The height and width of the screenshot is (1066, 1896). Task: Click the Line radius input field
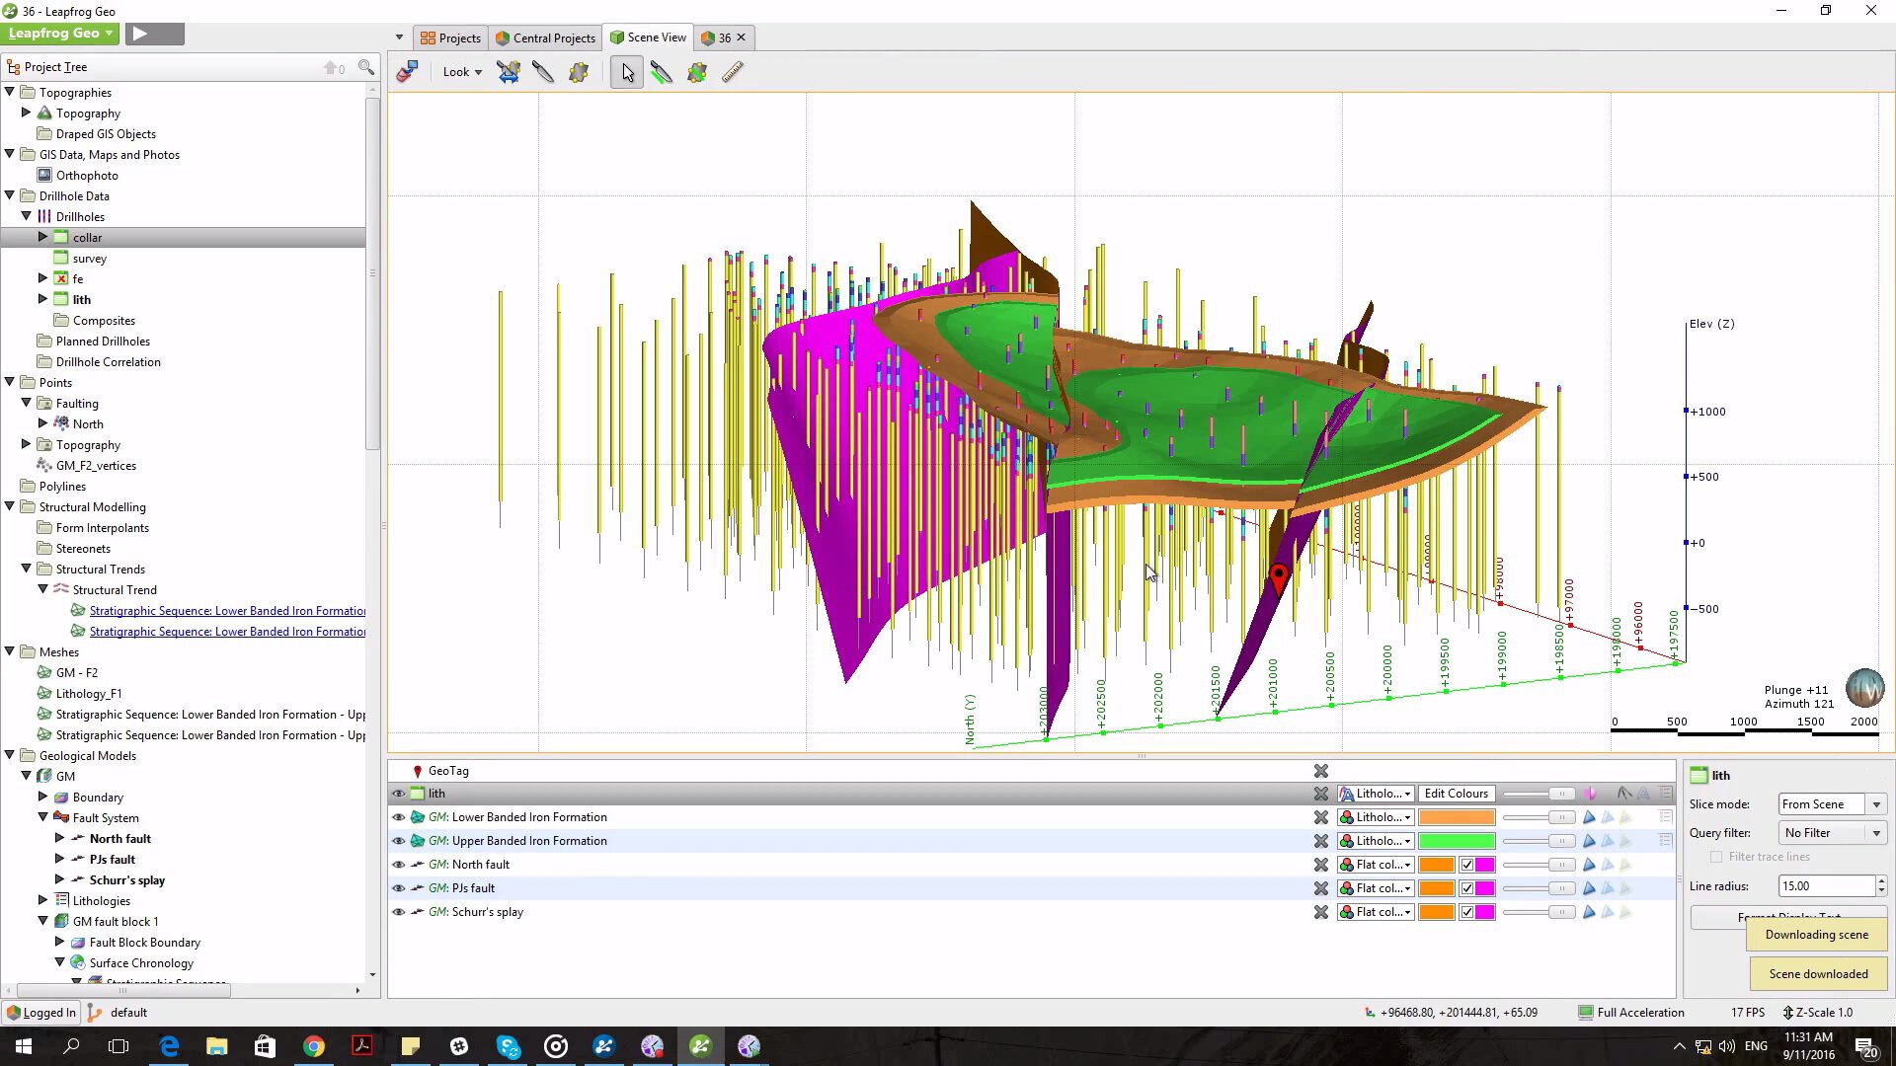coord(1825,886)
